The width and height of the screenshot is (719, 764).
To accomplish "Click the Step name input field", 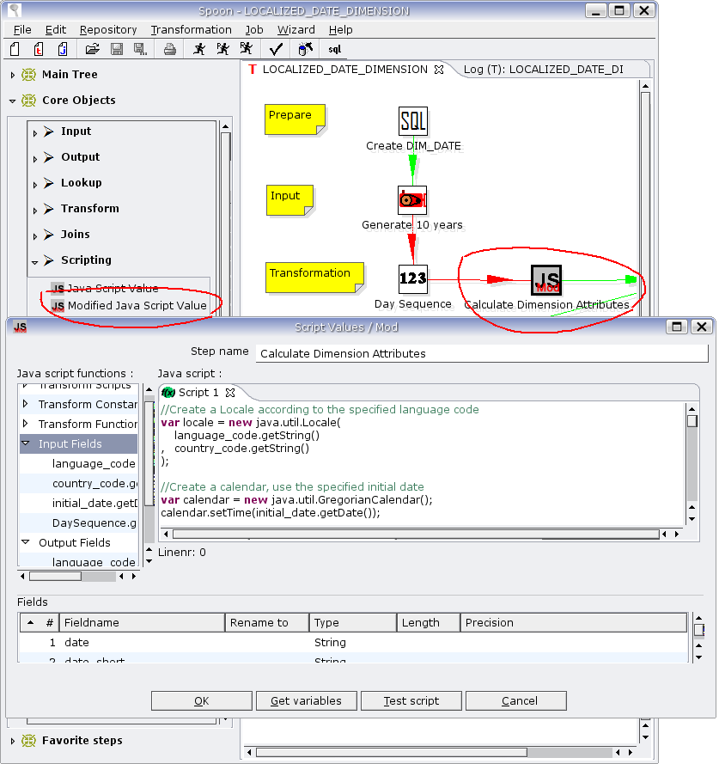I will tap(482, 353).
